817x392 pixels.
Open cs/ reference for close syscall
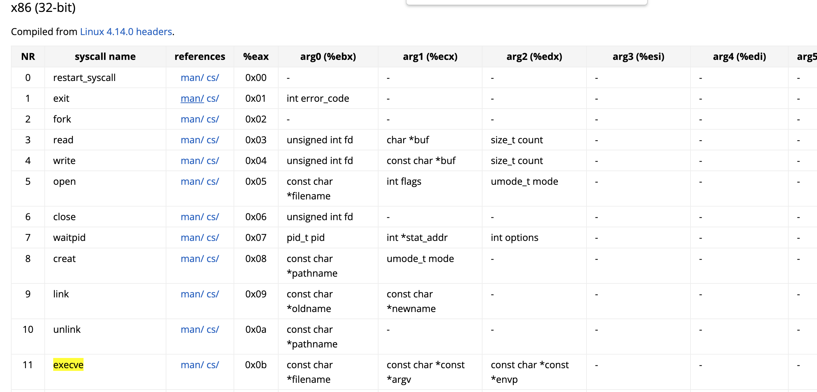click(213, 217)
